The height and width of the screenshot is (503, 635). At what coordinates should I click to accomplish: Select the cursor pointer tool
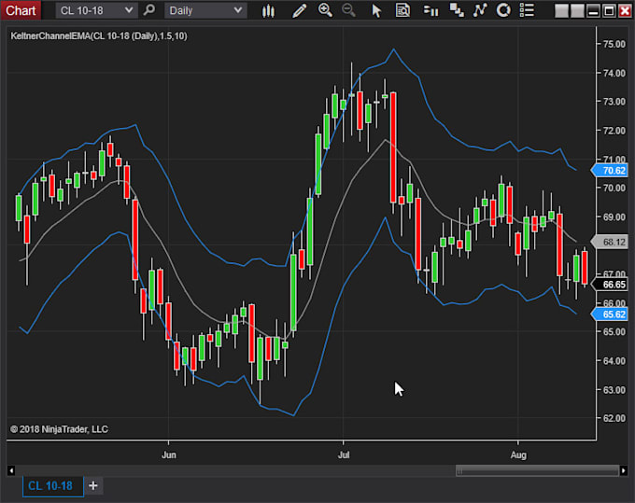(x=376, y=10)
